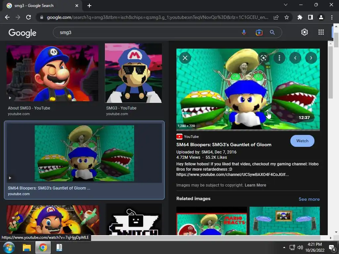The image size is (339, 254).
Task: Start voice search with microphone
Action: 244,32
